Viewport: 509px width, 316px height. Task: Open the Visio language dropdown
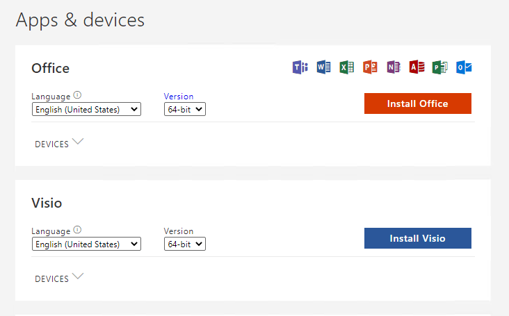86,244
